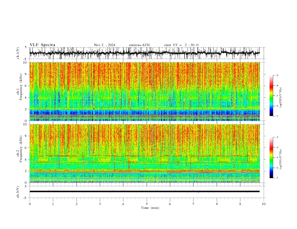
Task: Click time axis tick label "5"
Action: pyautogui.click(x=147, y=204)
